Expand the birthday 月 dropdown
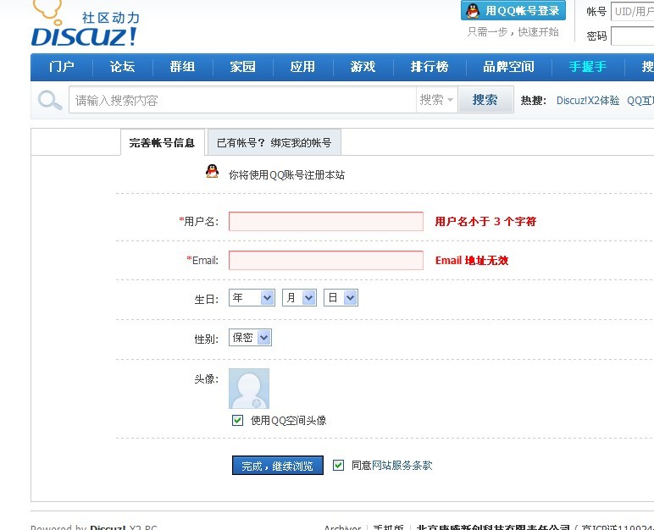This screenshot has width=654, height=530. pos(300,298)
